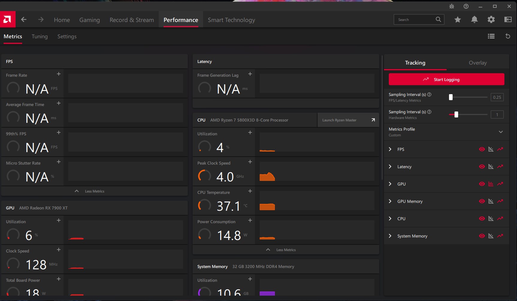517x301 pixels.
Task: Select the Tracking tab
Action: coord(415,62)
